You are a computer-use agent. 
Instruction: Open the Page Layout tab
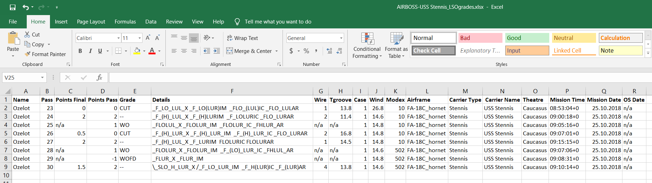tap(91, 22)
